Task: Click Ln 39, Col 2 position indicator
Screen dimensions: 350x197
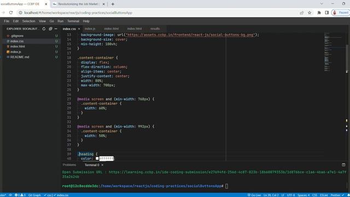Action: [271, 195]
